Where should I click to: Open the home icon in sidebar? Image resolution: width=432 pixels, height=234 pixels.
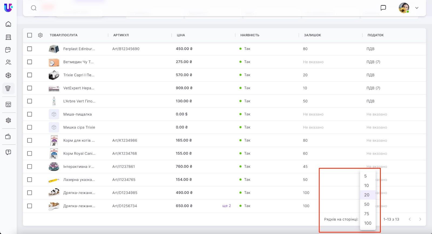pyautogui.click(x=8, y=24)
